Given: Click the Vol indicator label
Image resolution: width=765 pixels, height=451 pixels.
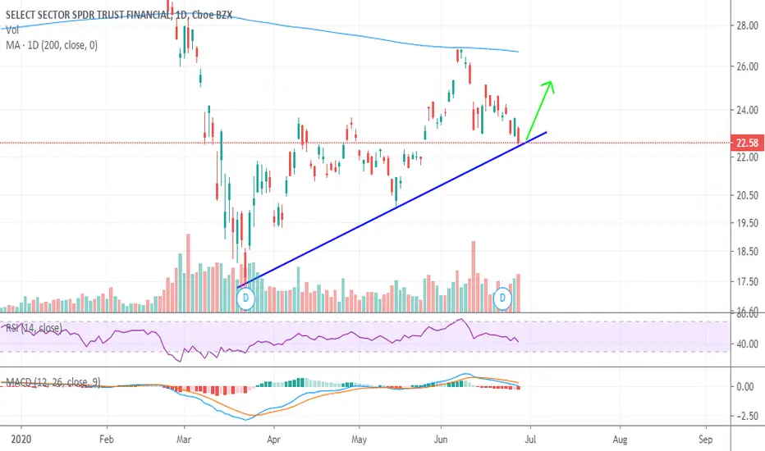Looking at the screenshot, I should [12, 30].
